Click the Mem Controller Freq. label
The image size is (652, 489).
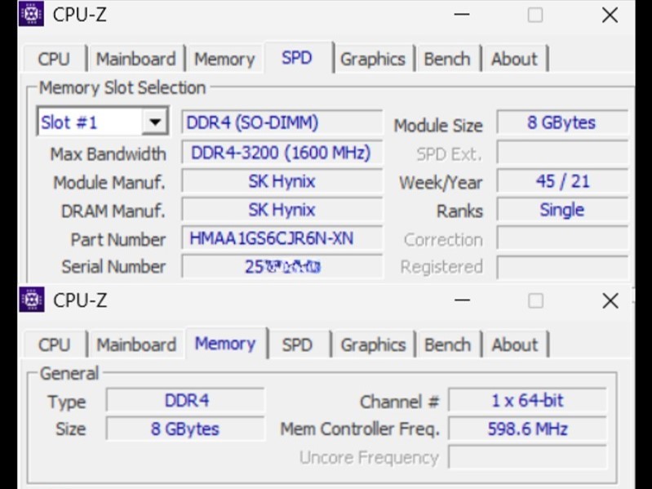point(360,429)
